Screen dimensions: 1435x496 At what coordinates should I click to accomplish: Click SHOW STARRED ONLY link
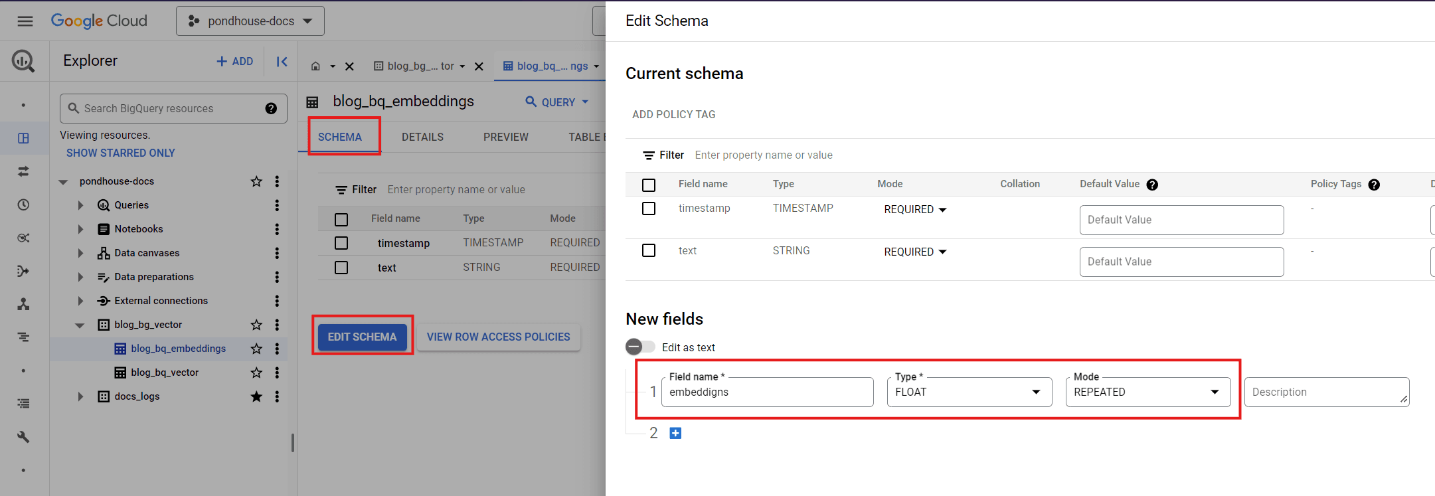click(121, 153)
